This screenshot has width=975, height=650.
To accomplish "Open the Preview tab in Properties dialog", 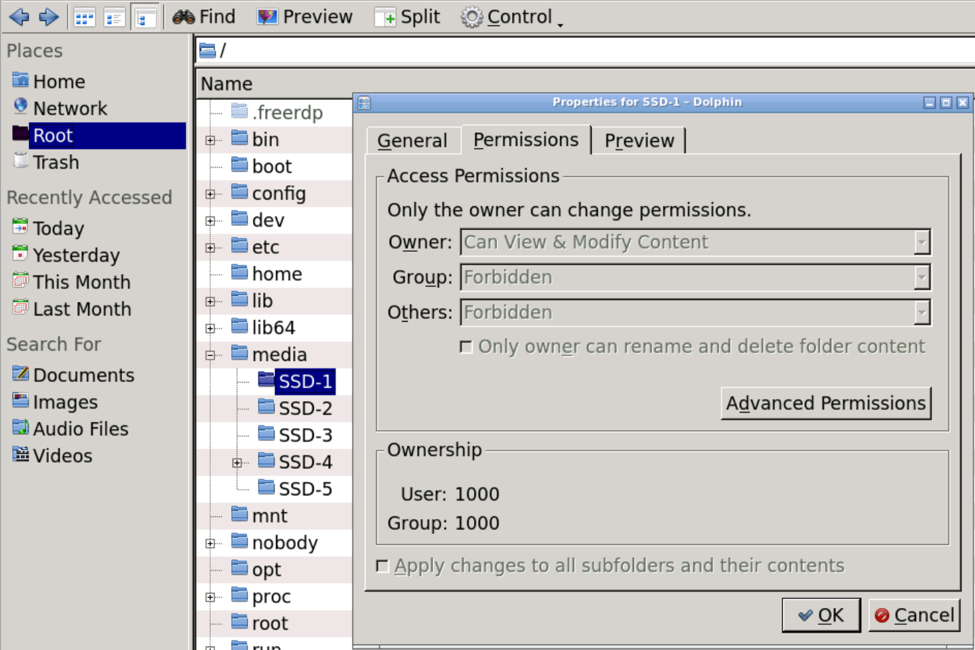I will click(x=639, y=140).
